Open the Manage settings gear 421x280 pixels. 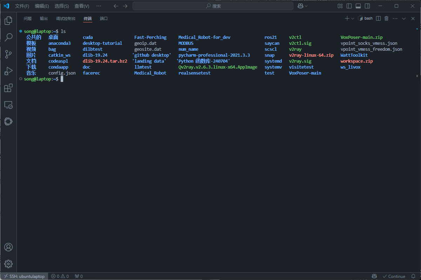click(8, 264)
